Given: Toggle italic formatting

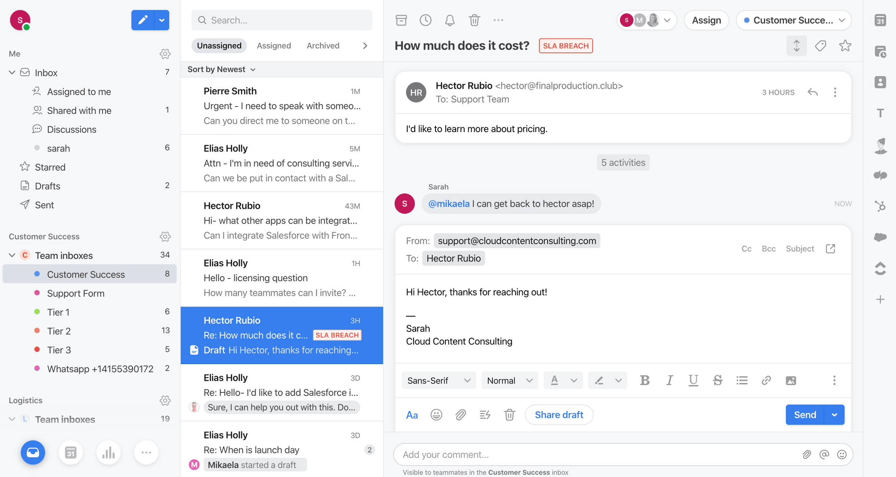Looking at the screenshot, I should (669, 380).
